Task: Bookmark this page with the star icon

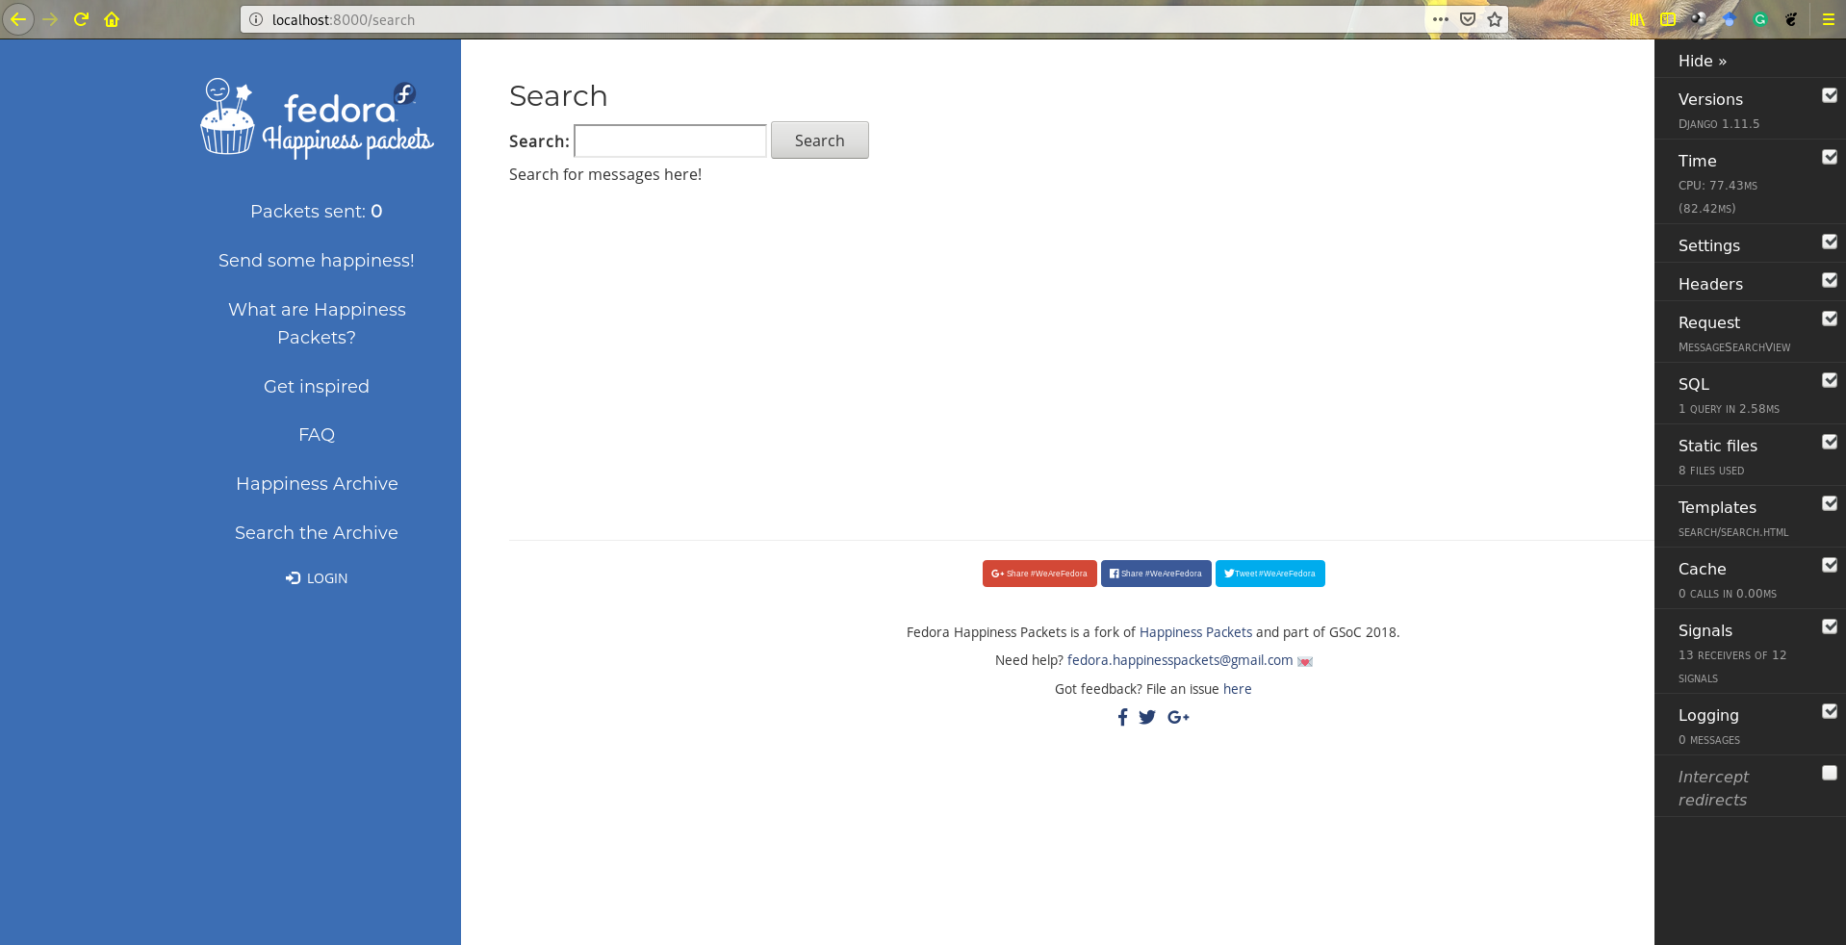Action: click(x=1495, y=19)
